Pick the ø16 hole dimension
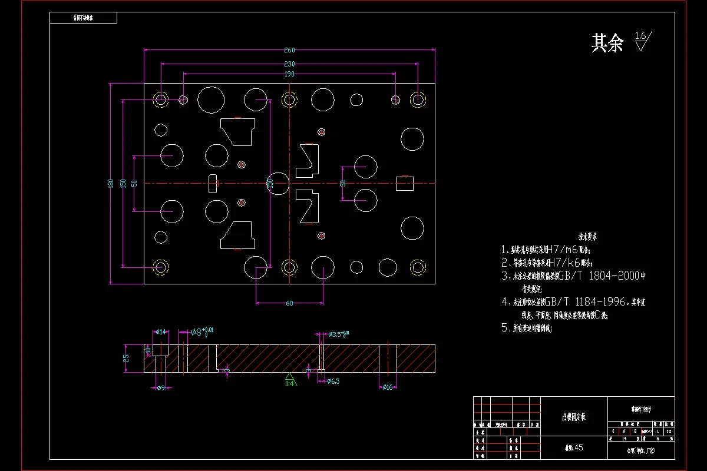Viewport: 707px width, 471px height. 386,387
